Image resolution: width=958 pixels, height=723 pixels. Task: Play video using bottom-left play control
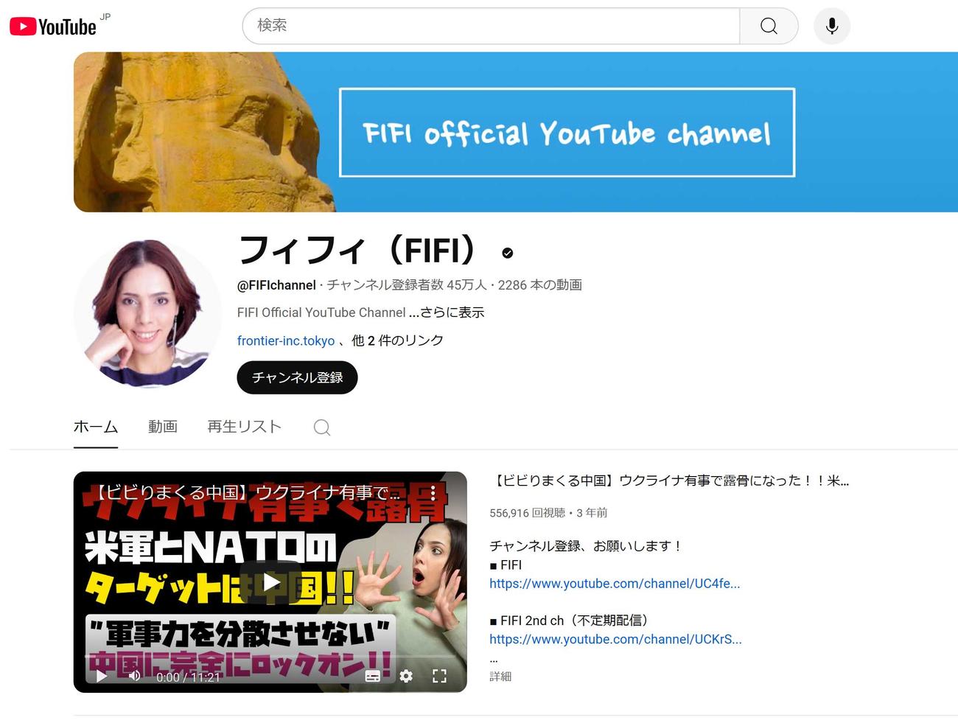pos(102,676)
